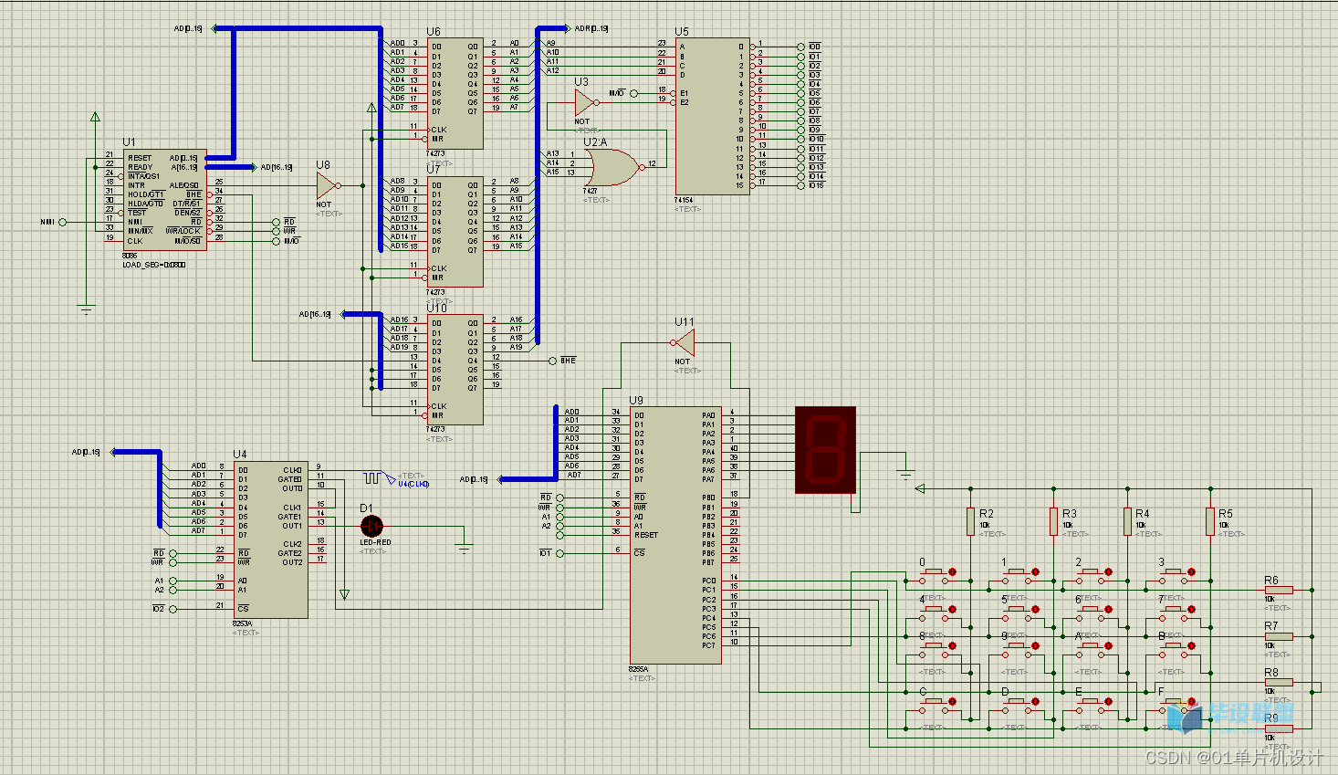Select resistor R4

(1128, 521)
